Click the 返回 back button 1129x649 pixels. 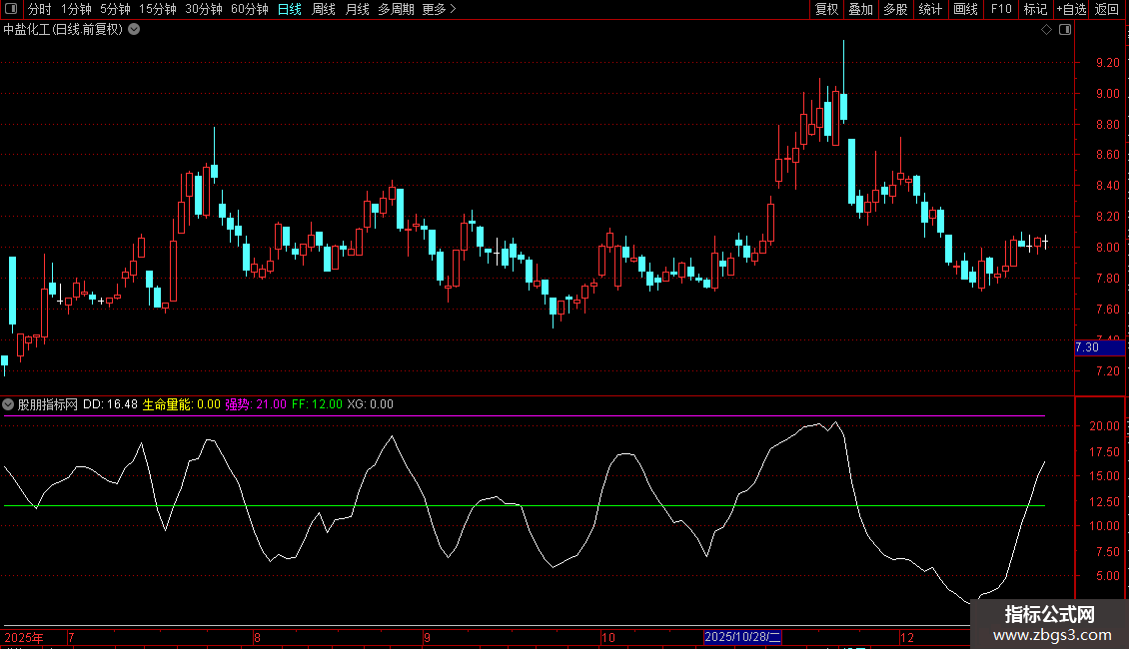click(1107, 9)
